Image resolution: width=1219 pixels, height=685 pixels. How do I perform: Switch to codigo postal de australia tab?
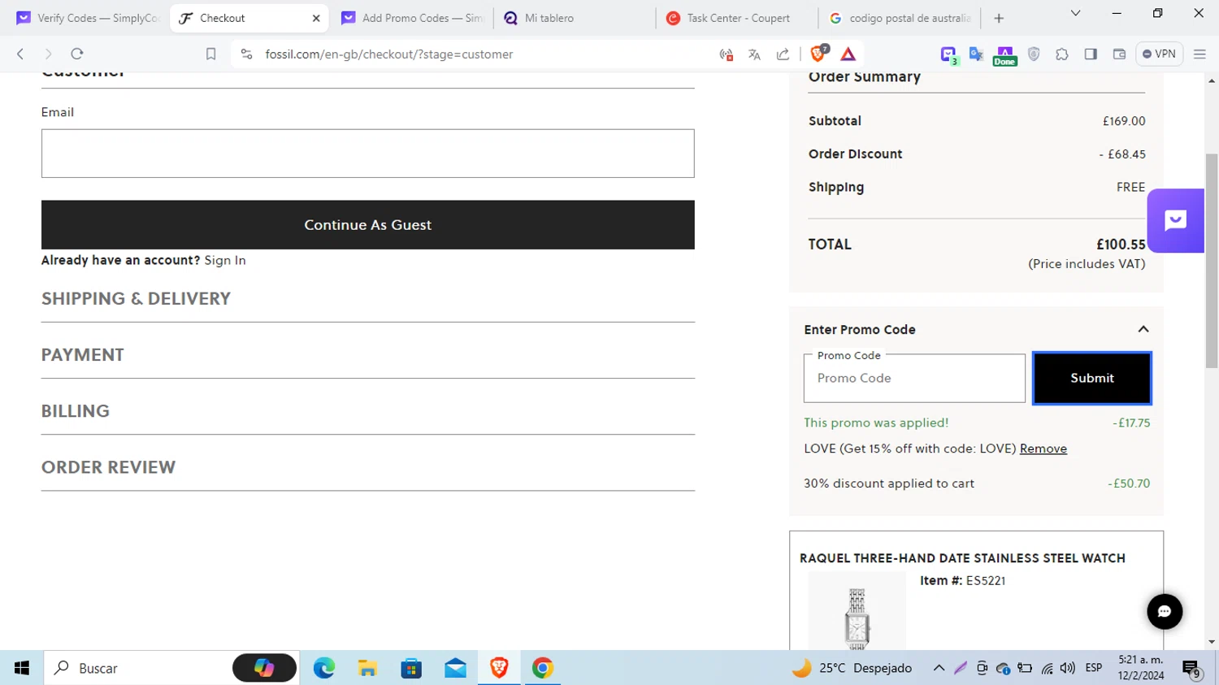(x=900, y=18)
